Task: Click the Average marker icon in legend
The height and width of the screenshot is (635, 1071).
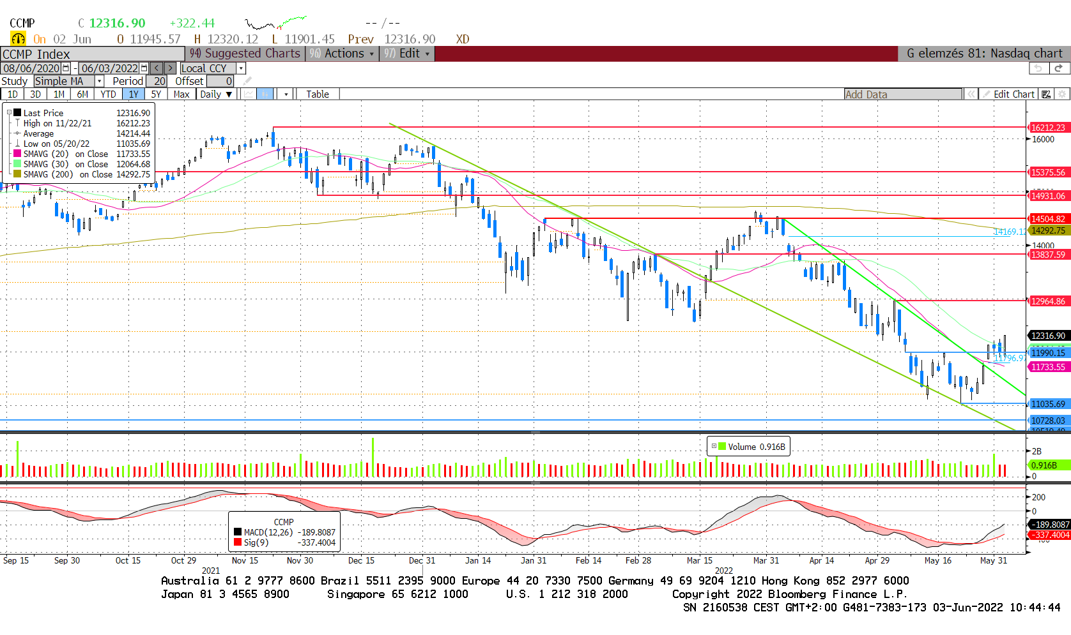Action: tap(17, 133)
